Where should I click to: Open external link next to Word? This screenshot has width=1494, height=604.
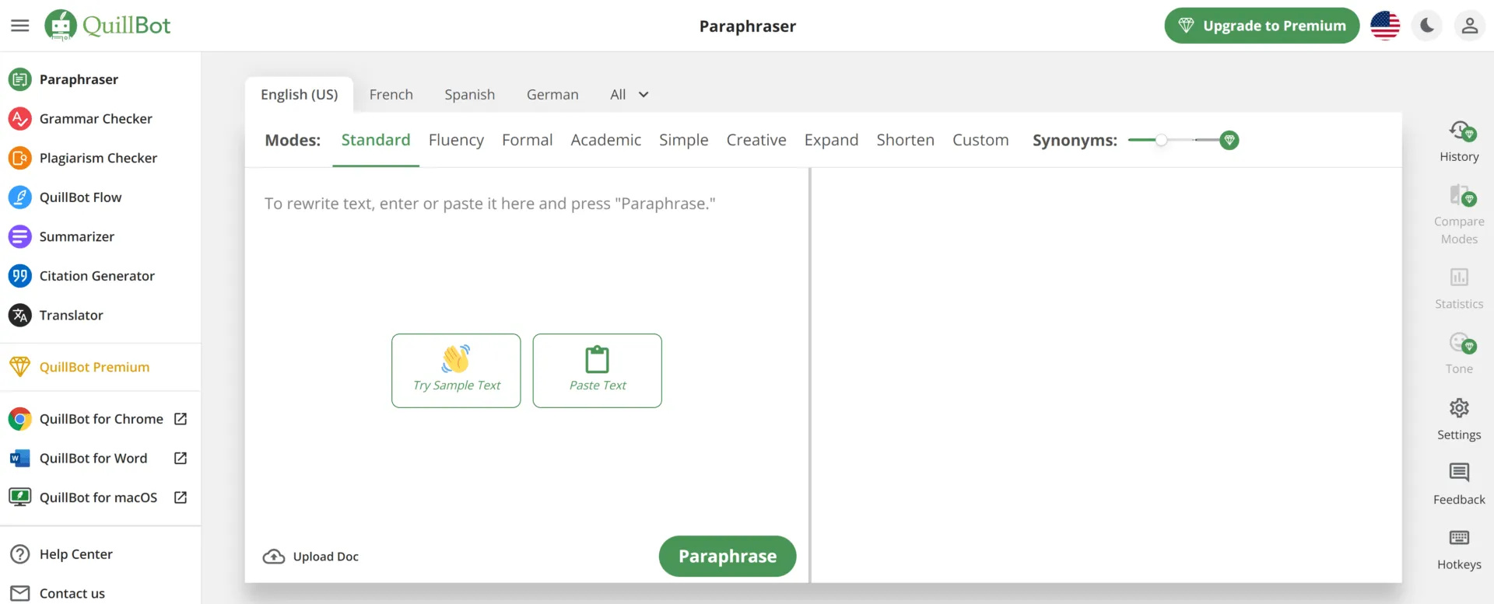tap(181, 458)
